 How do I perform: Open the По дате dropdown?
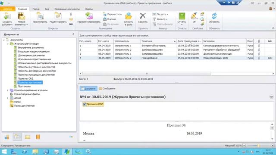(160, 14)
